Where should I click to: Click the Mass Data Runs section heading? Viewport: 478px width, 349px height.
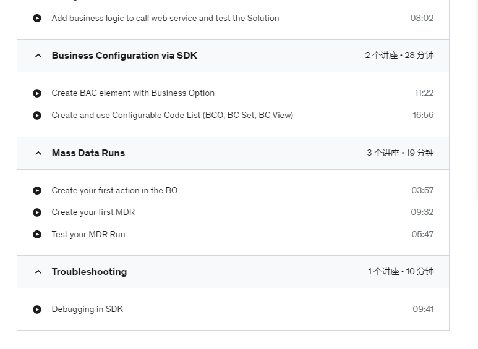tap(88, 153)
